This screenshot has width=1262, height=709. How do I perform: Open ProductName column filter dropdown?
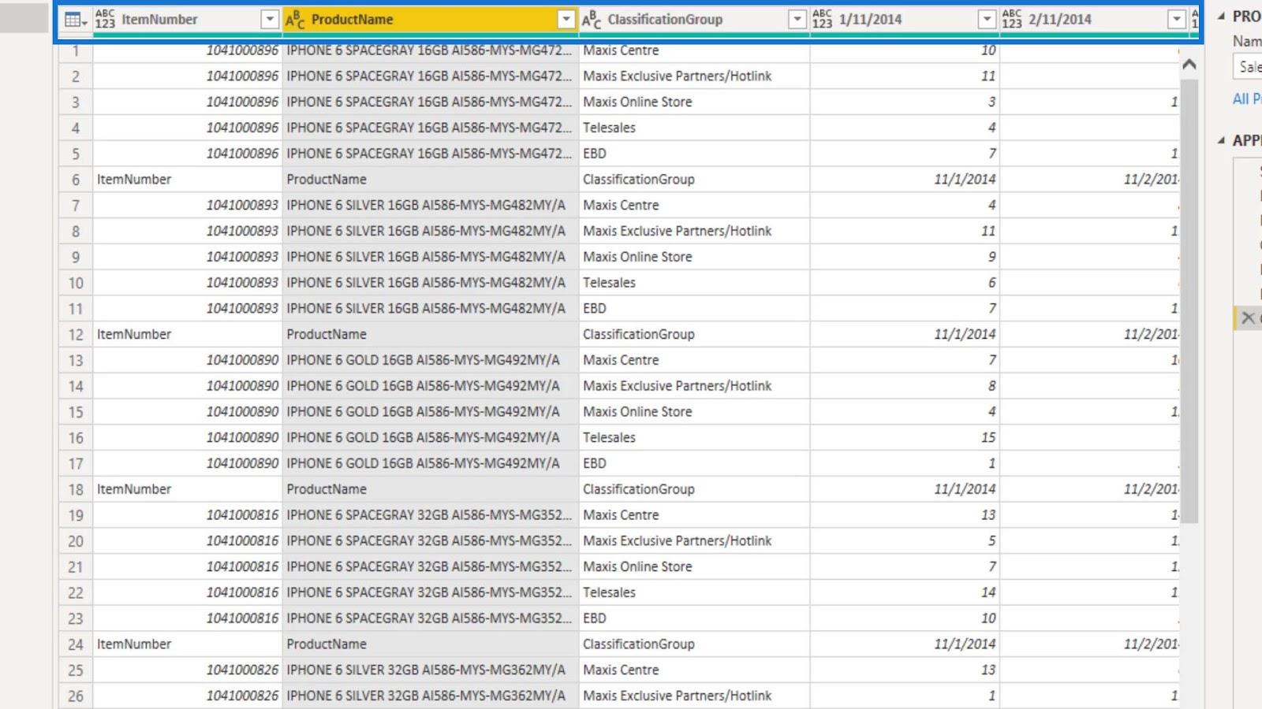566,20
